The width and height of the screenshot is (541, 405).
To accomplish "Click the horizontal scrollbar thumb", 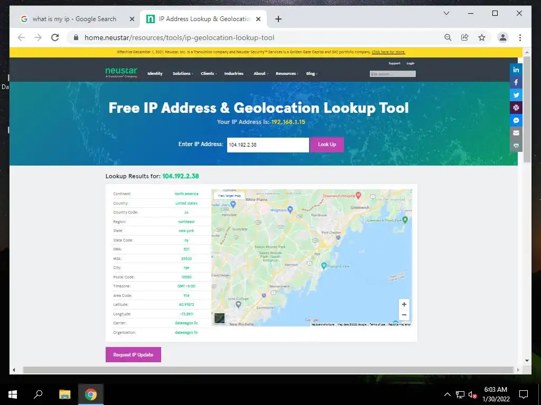I will pos(269,370).
